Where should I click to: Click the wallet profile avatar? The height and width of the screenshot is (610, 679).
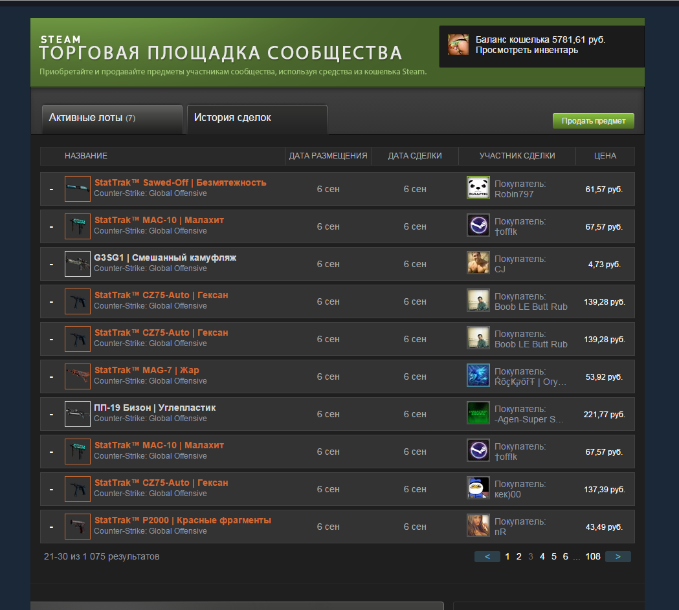click(458, 45)
